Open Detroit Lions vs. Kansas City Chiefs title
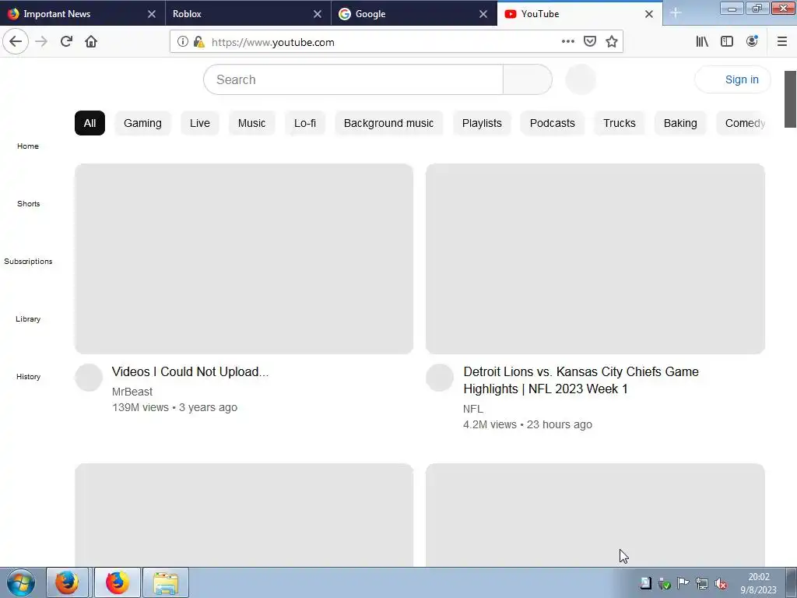The height and width of the screenshot is (598, 797). tap(581, 380)
